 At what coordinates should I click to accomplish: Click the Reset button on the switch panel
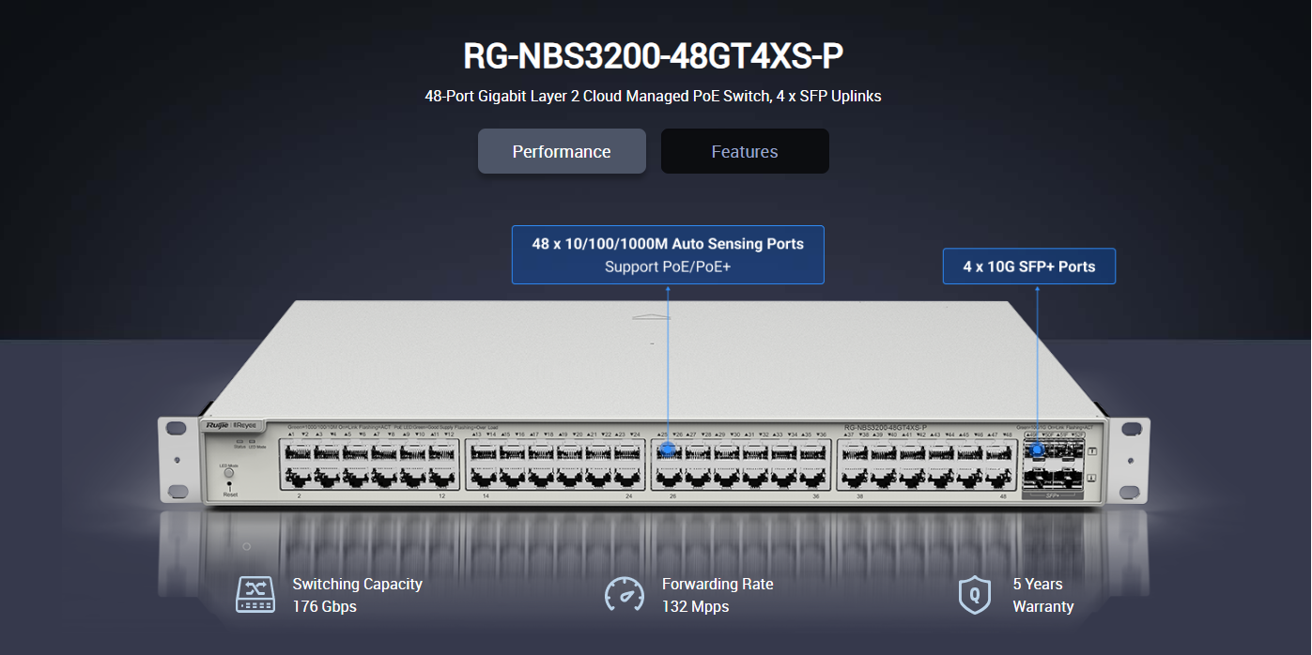pyautogui.click(x=229, y=484)
